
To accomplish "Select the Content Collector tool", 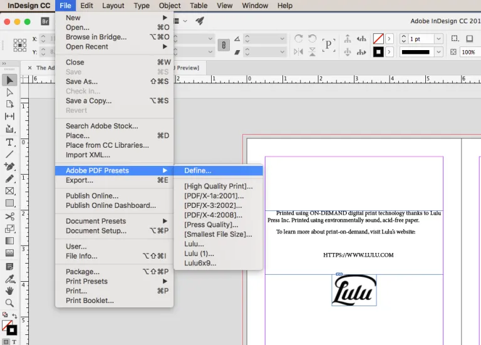I will coord(9,128).
